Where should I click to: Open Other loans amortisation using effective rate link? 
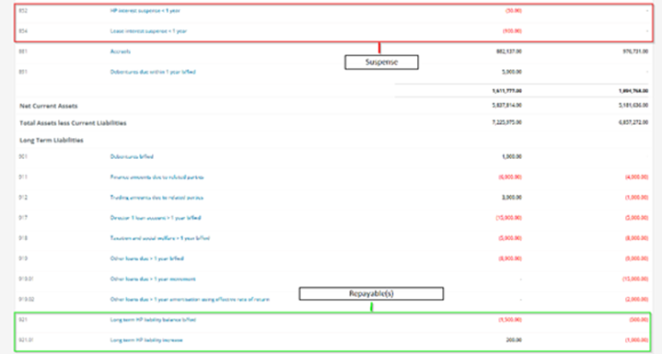(190, 299)
